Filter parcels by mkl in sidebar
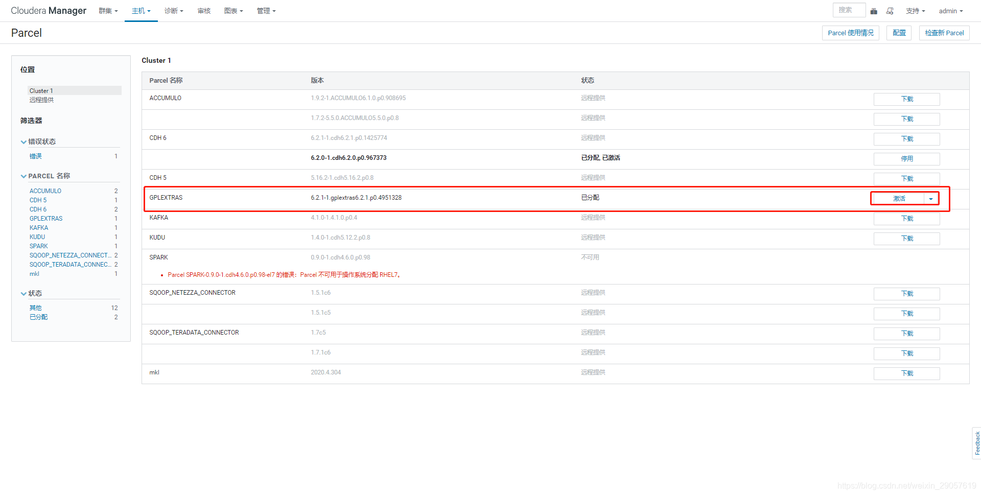This screenshot has width=981, height=495. click(34, 274)
